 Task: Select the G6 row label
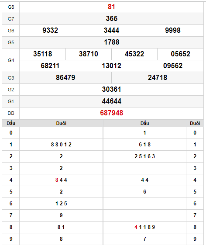(x=11, y=31)
